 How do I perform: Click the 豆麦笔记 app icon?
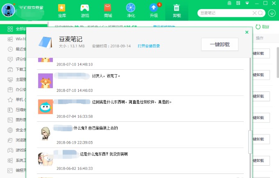[46, 42]
